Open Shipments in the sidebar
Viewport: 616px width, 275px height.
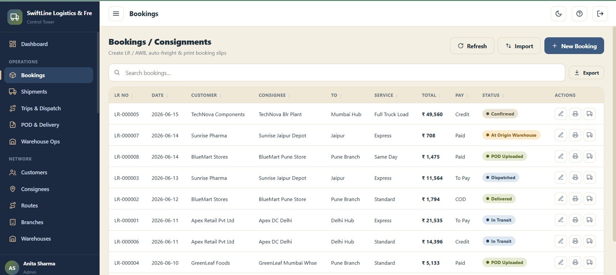(x=49, y=92)
